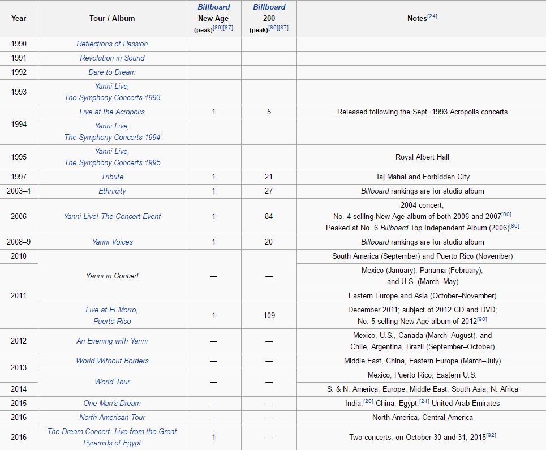
Task: Select the World Tour link
Action: coord(112,382)
